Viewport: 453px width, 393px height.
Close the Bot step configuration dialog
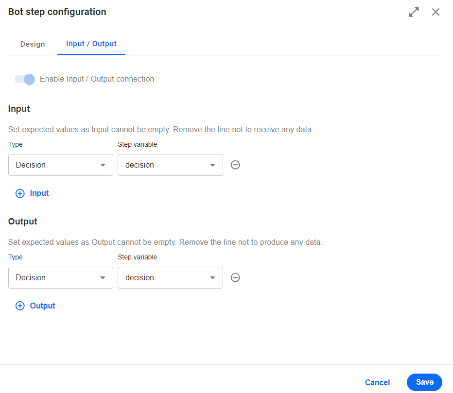[x=436, y=12]
